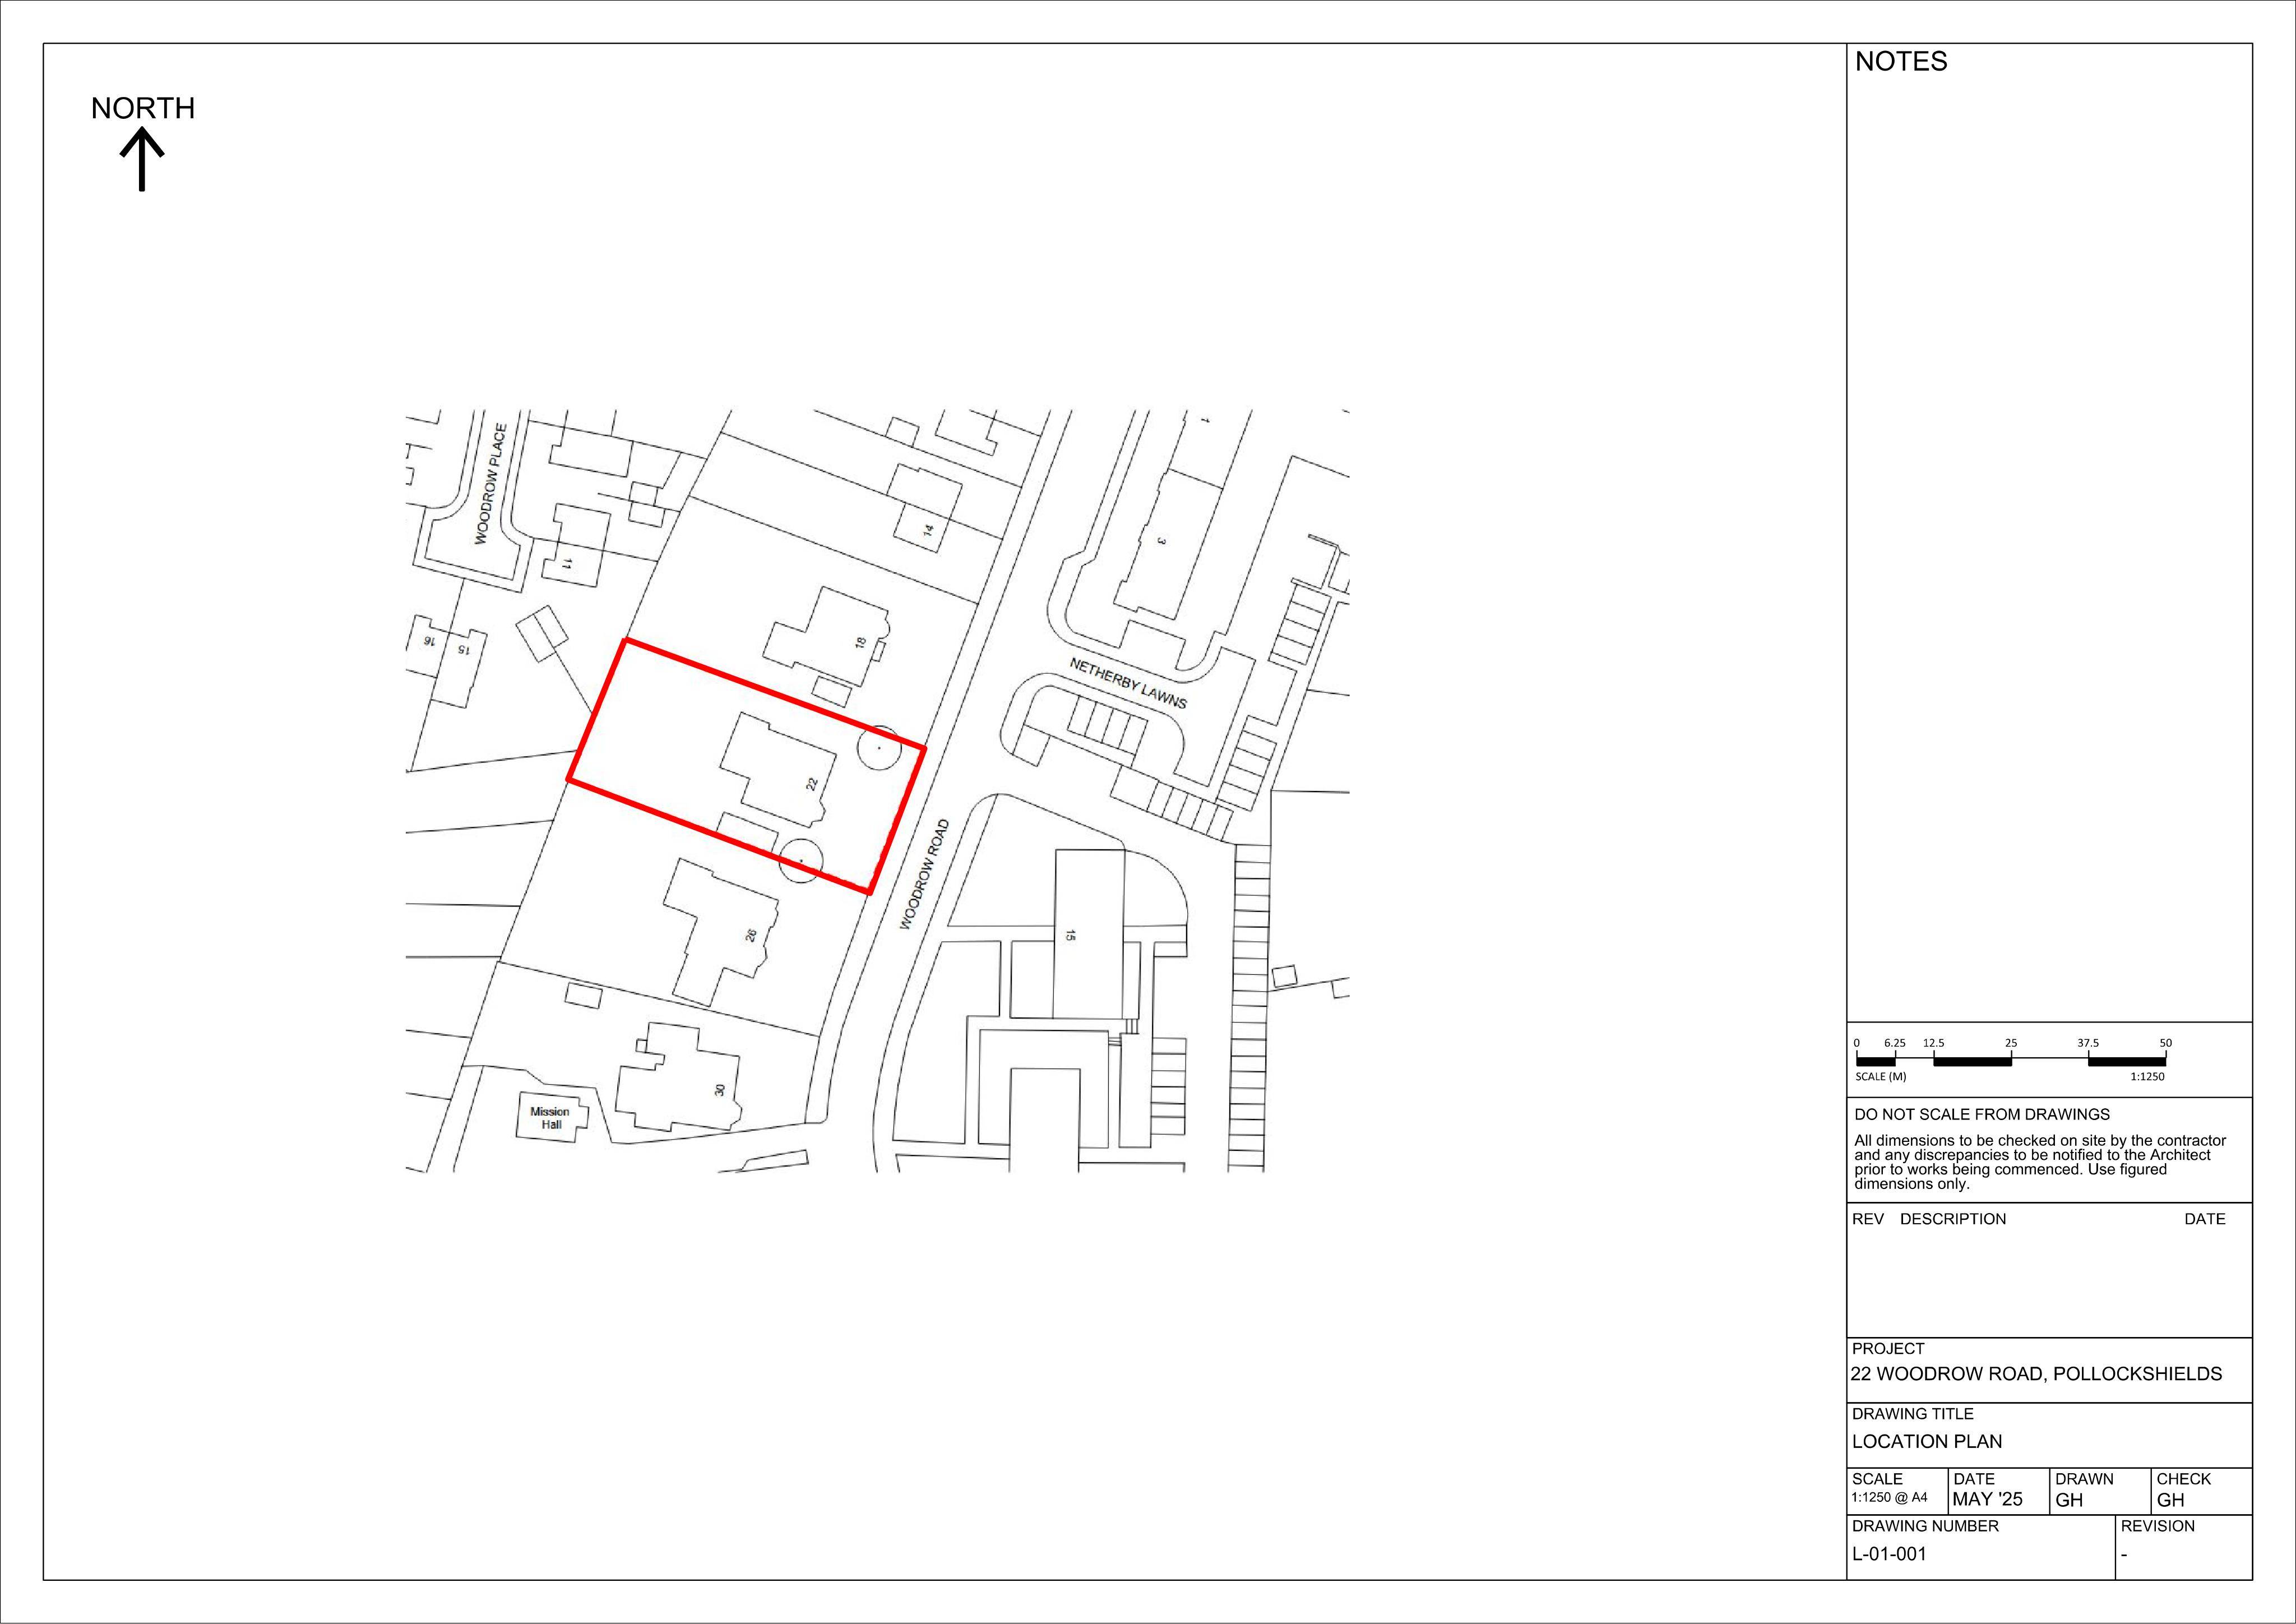This screenshot has width=2296, height=1624.
Task: Click the LOCATION PLAN title text
Action: (1927, 1442)
